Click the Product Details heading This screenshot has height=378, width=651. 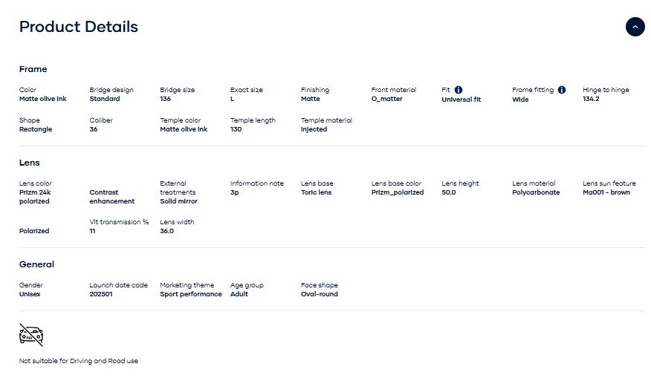(x=78, y=27)
